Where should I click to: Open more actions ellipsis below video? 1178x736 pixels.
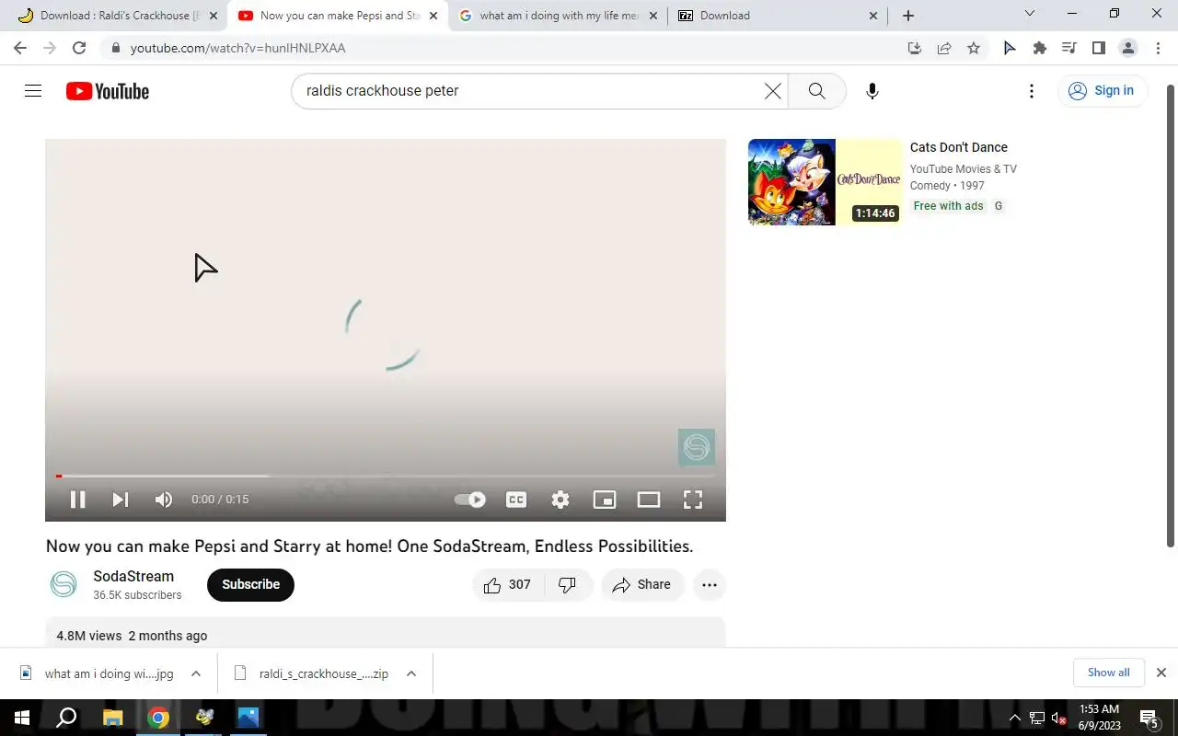[710, 584]
